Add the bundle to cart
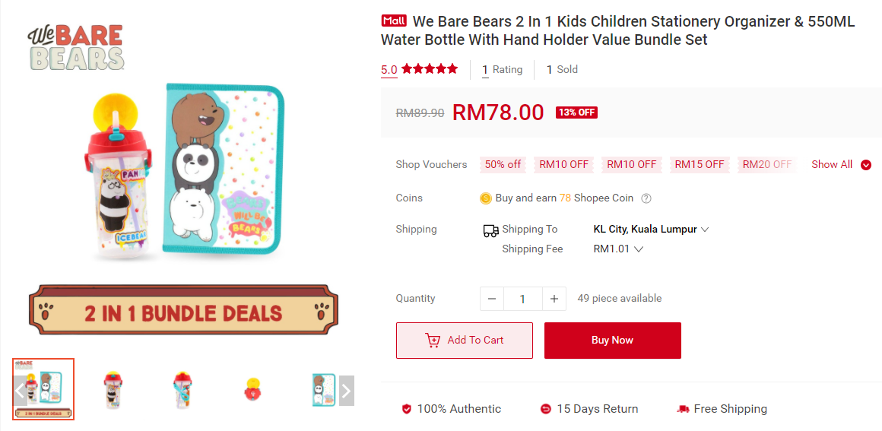This screenshot has width=882, height=431. coord(465,341)
